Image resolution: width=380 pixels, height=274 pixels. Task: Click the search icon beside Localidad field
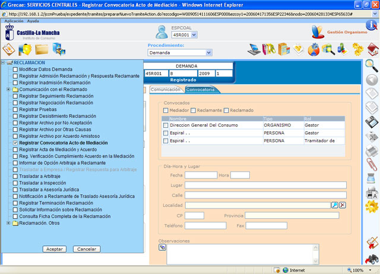tap(334, 205)
